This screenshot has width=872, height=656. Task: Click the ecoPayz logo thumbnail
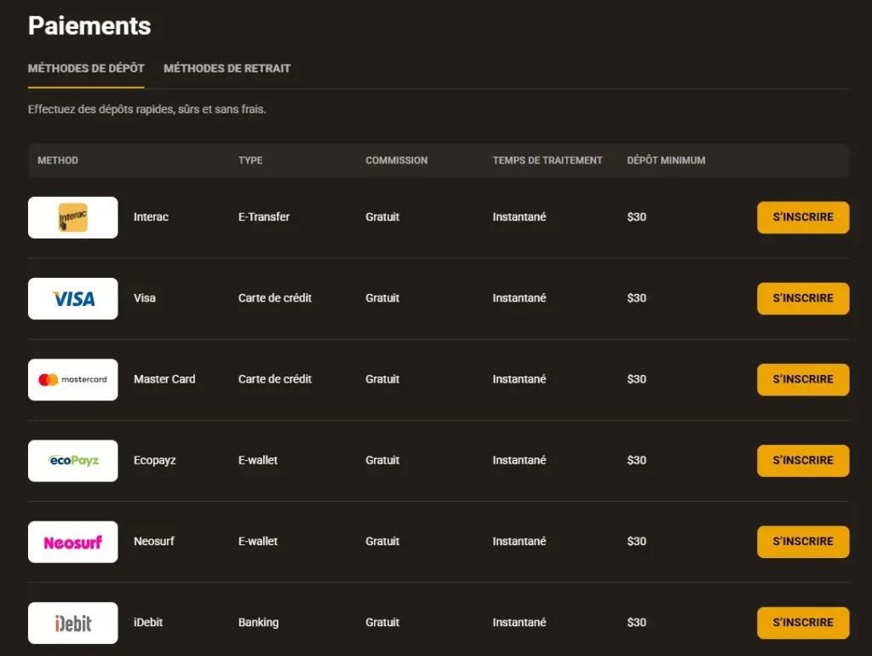click(x=73, y=461)
